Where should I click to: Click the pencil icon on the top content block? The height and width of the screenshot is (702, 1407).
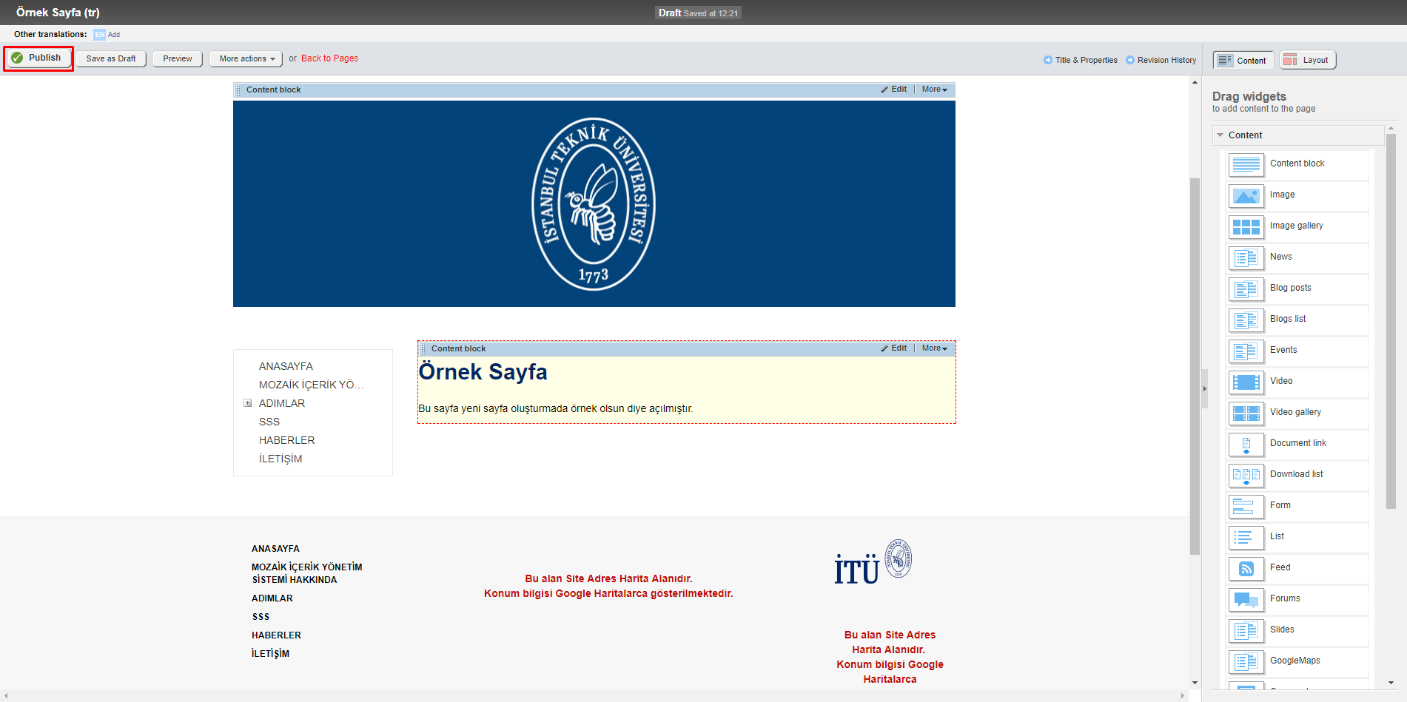click(x=884, y=90)
